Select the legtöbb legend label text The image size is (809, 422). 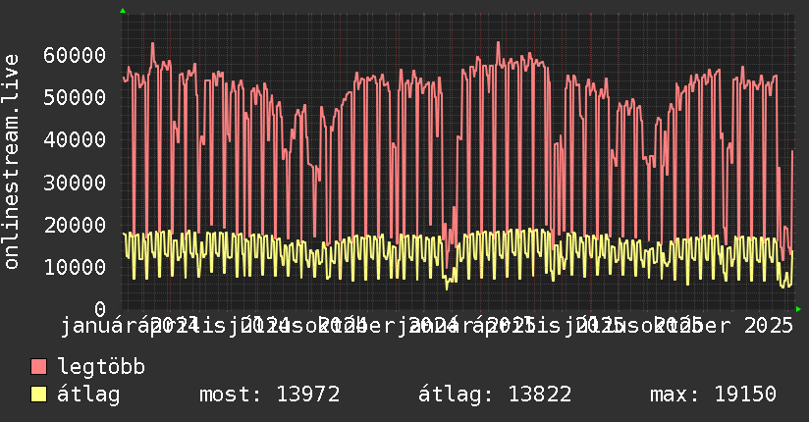[x=101, y=367]
